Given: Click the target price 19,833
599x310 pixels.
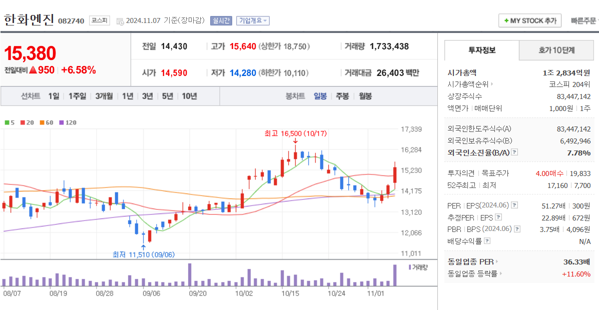Looking at the screenshot, I should pyautogui.click(x=580, y=173).
